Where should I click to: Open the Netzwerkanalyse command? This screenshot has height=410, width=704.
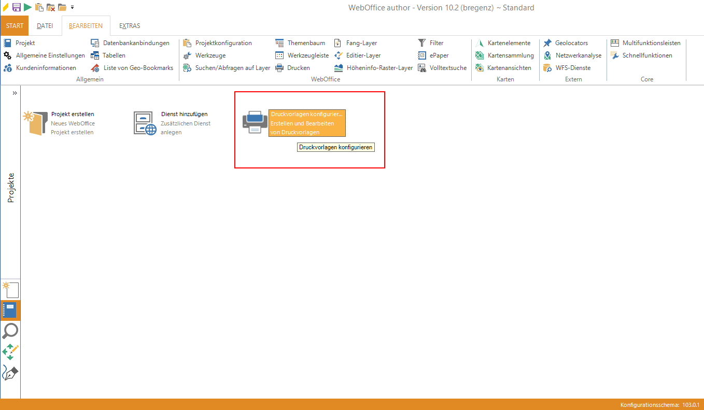pyautogui.click(x=572, y=55)
